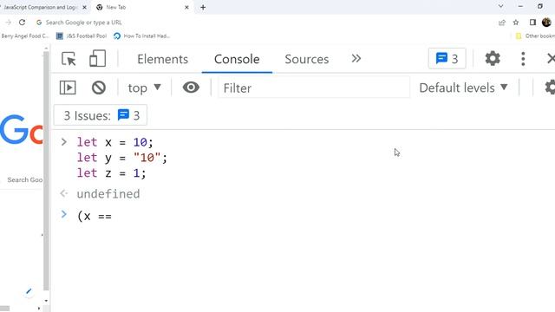Expand the more tabs chevron
This screenshot has width=555, height=312.
coord(356,59)
